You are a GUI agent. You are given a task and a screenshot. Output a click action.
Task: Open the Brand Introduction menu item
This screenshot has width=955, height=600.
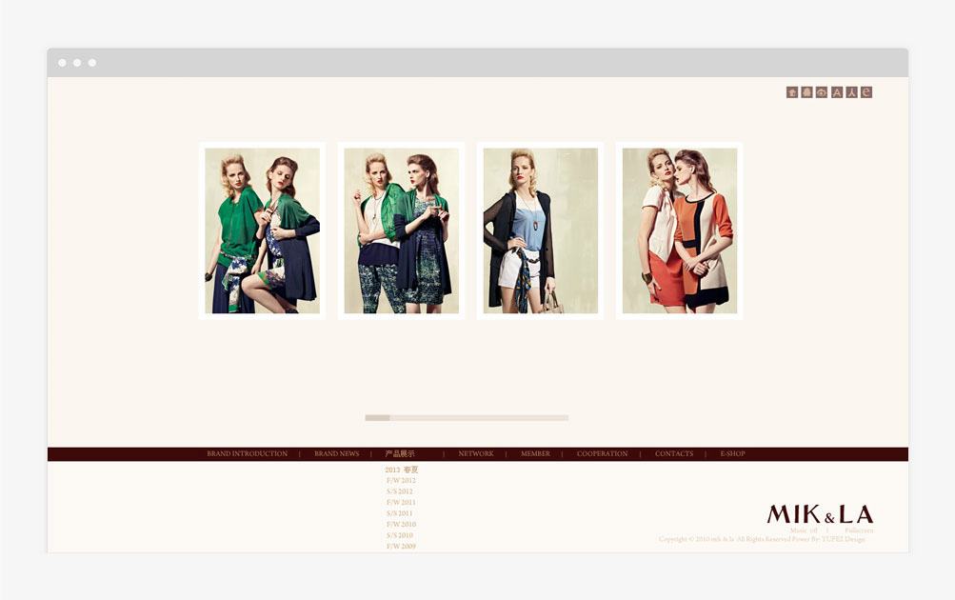click(x=247, y=454)
